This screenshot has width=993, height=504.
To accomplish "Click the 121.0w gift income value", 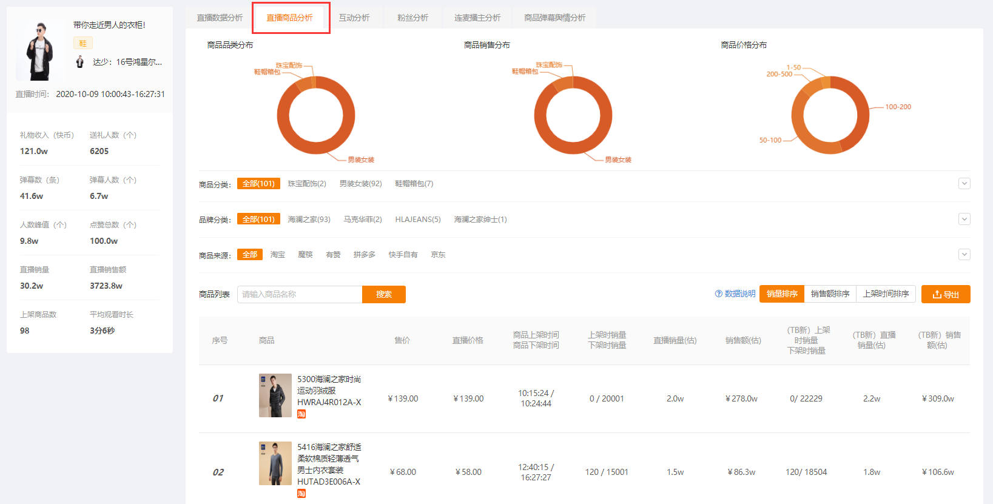I will click(x=34, y=151).
